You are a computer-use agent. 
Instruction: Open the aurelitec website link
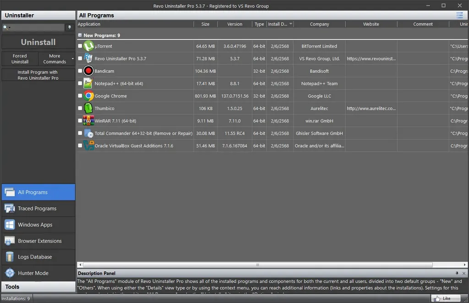(x=371, y=108)
